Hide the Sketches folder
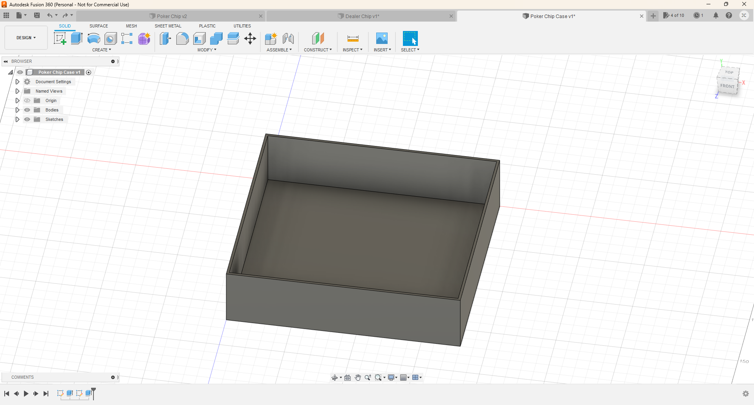 click(x=27, y=119)
